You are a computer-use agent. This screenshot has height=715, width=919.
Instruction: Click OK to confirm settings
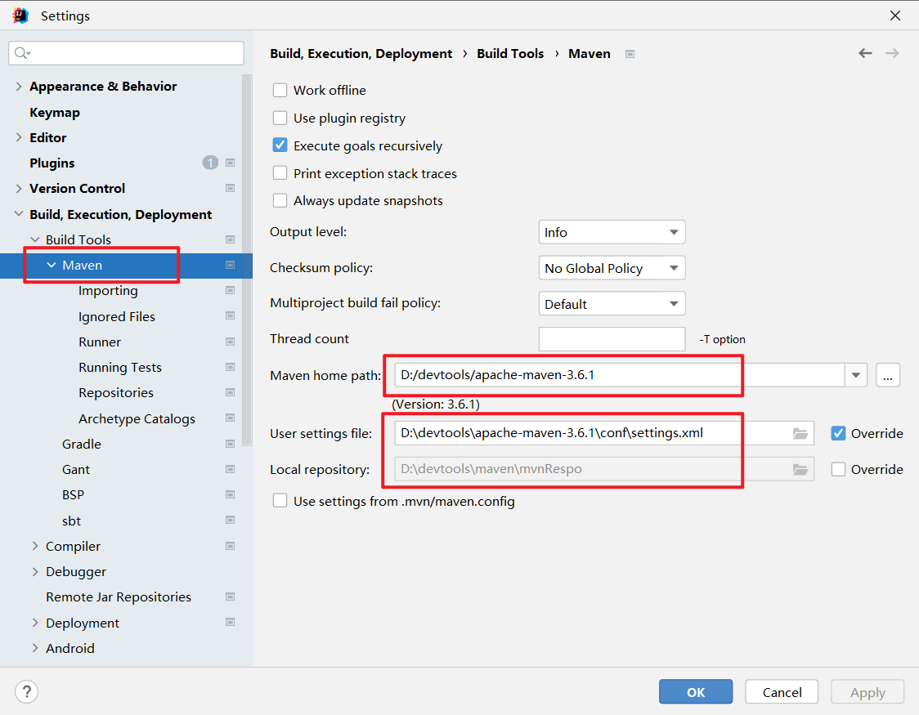click(x=696, y=691)
